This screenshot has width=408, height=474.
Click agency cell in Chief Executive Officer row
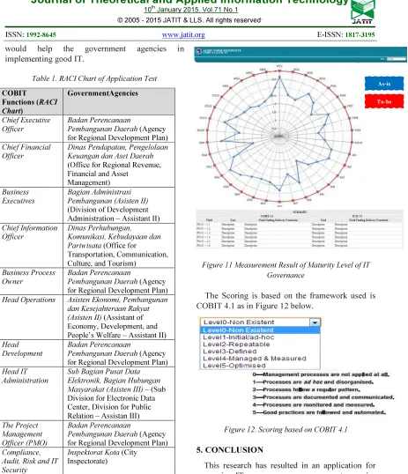click(119, 129)
